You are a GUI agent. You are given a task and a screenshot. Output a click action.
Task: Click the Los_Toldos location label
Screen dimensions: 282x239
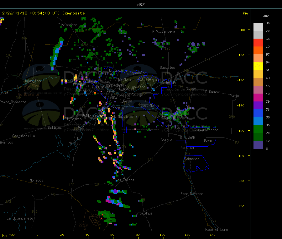pos(125,180)
